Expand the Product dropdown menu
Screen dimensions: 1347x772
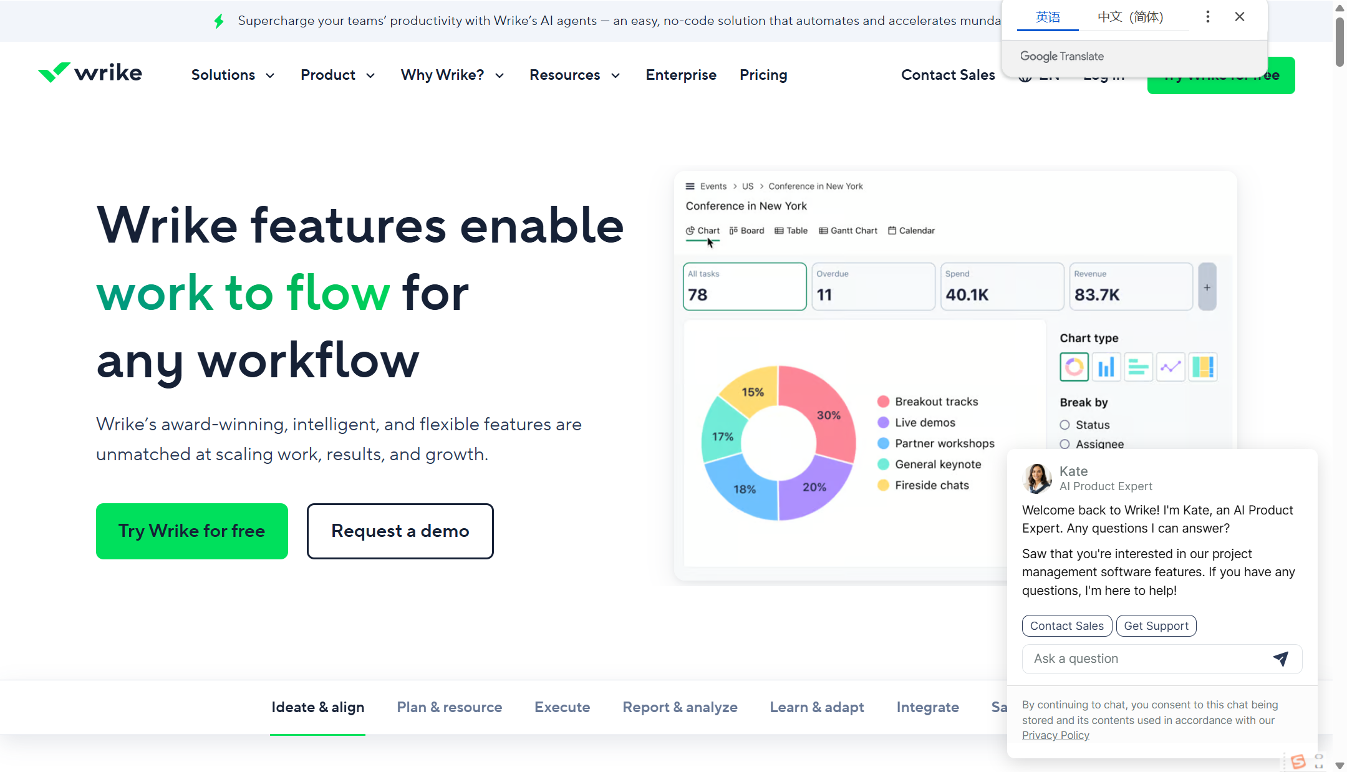pos(337,75)
